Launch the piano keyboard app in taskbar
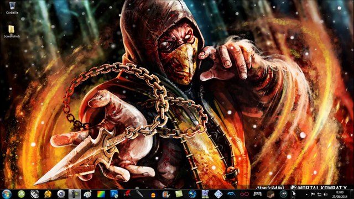This screenshot has width=354, height=199. coord(34,194)
